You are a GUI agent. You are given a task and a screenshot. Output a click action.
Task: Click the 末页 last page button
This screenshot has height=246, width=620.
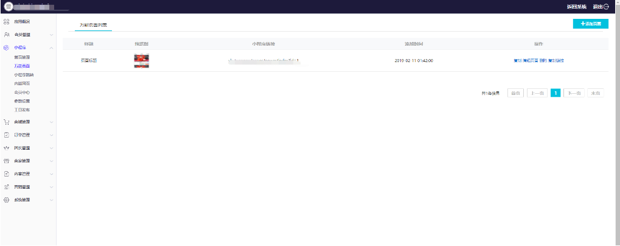point(596,93)
